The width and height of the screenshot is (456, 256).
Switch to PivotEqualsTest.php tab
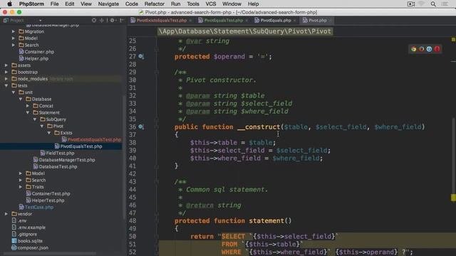click(223, 21)
